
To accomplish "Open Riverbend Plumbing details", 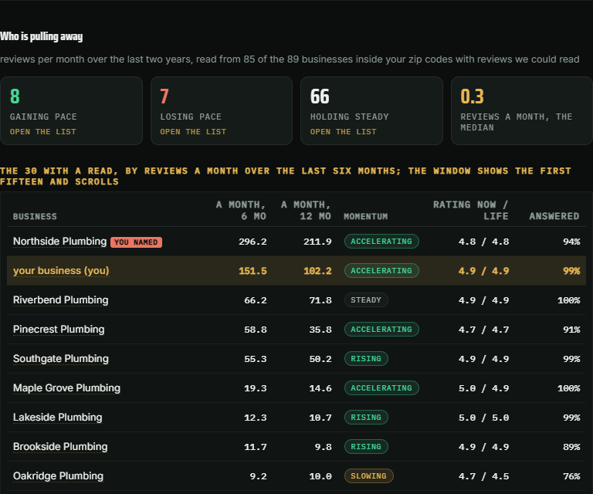I will click(60, 299).
